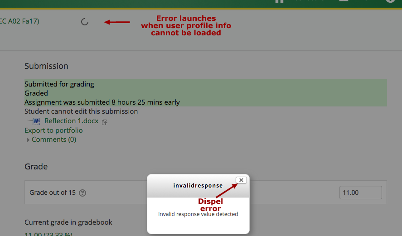Click the Current grade in gradebook label
Image resolution: width=402 pixels, height=236 pixels.
68,222
